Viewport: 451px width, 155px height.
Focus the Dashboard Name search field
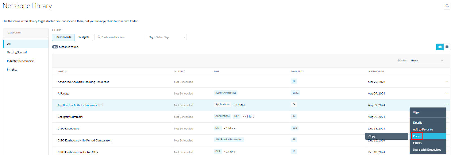click(120, 37)
